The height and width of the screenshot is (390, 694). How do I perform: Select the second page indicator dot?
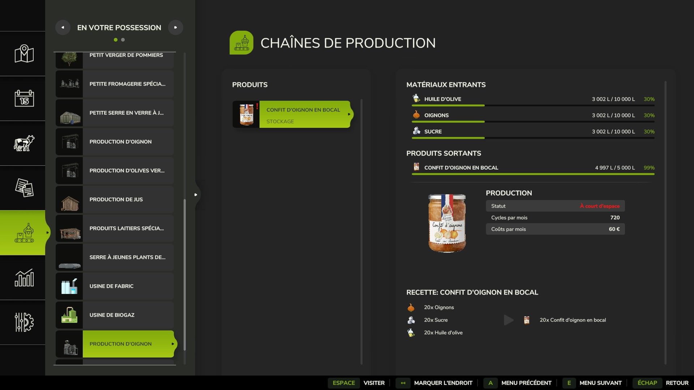[123, 40]
